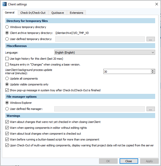Decrease the update interval with the down arrow

click(x=153, y=73)
